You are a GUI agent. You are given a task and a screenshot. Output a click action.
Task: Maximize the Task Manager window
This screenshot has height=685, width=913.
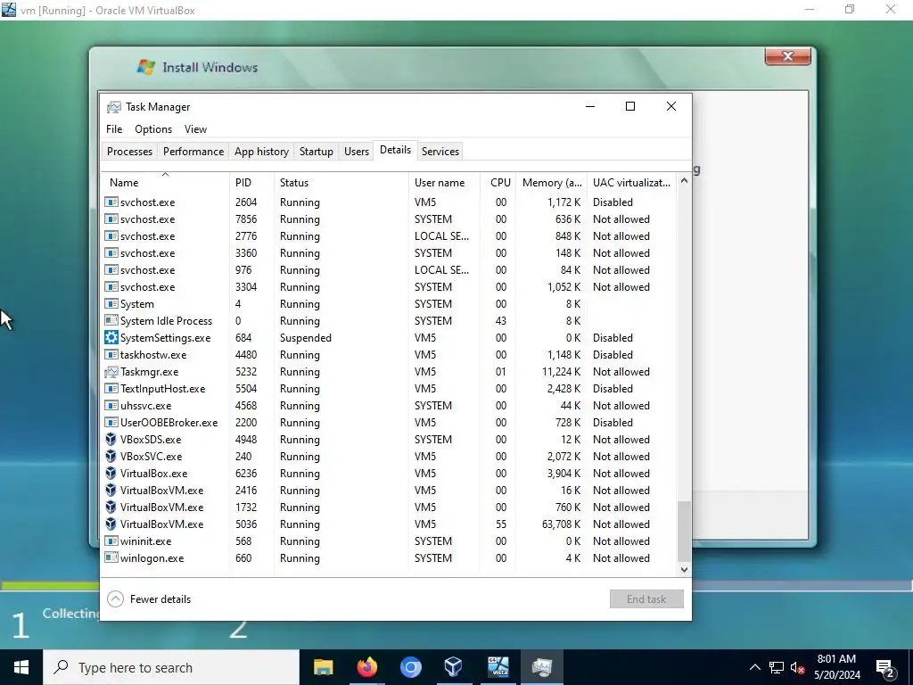click(630, 106)
